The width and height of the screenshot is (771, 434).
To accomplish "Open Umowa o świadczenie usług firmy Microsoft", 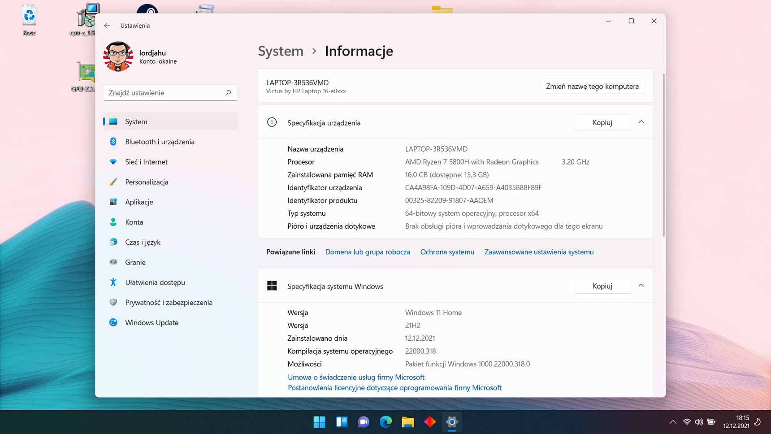I will click(356, 377).
